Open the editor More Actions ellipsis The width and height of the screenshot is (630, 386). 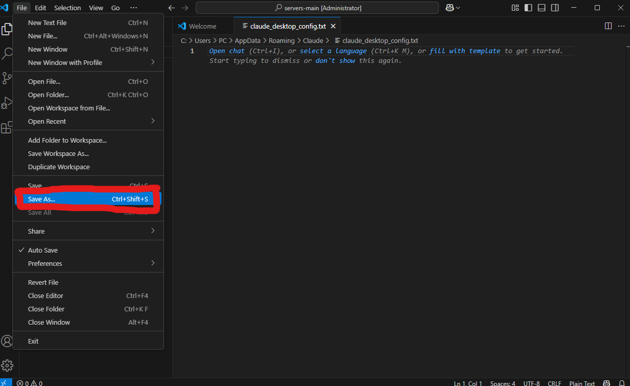tap(621, 26)
